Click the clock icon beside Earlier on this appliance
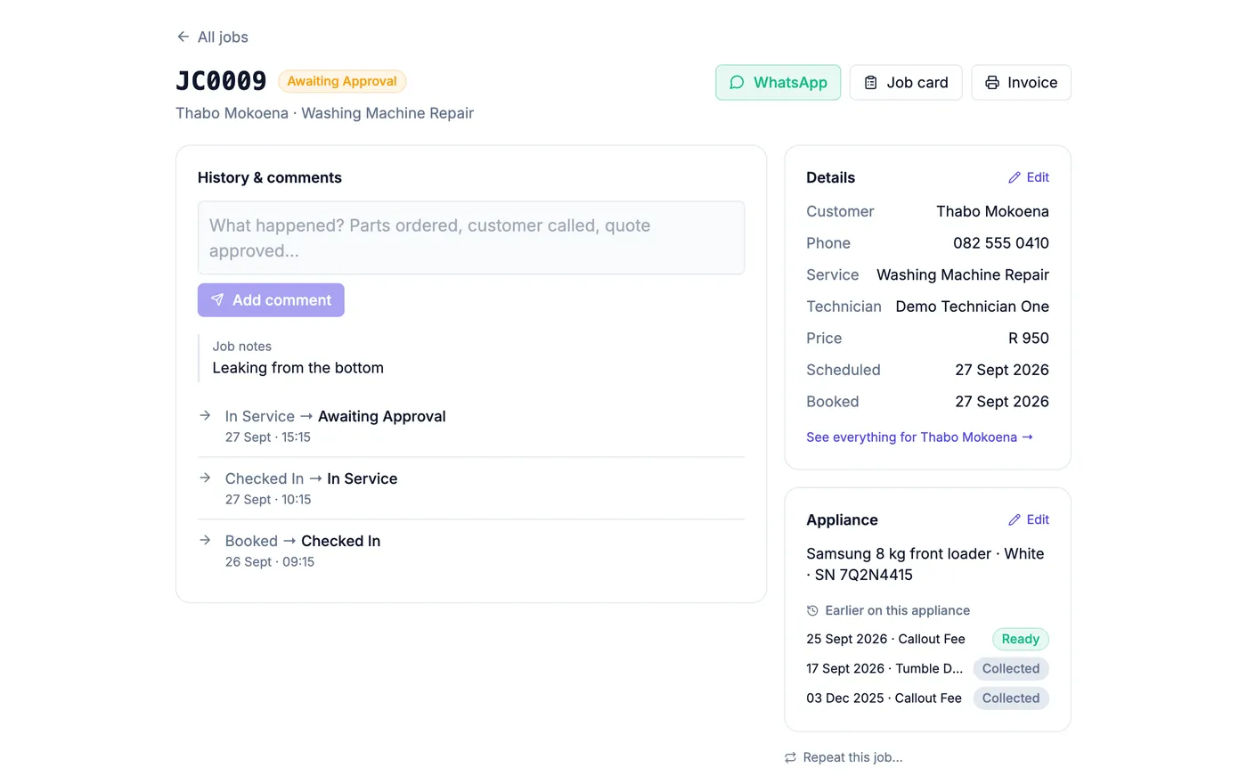Viewport: 1247px width, 776px height. tap(812, 610)
